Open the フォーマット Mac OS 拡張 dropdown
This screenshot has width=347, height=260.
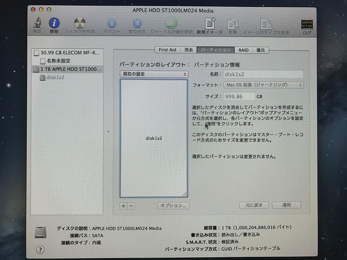263,85
